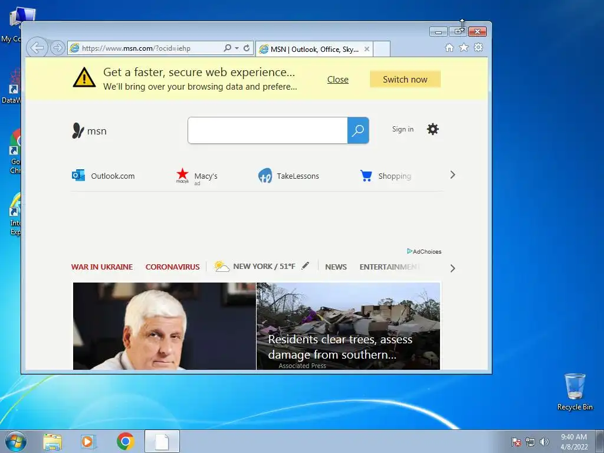Open the address bar autocomplete dropdown arrow
Viewport: 604px width, 453px height.
(x=237, y=48)
